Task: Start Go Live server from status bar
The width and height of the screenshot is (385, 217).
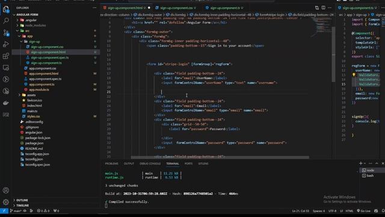Action: click(x=363, y=211)
